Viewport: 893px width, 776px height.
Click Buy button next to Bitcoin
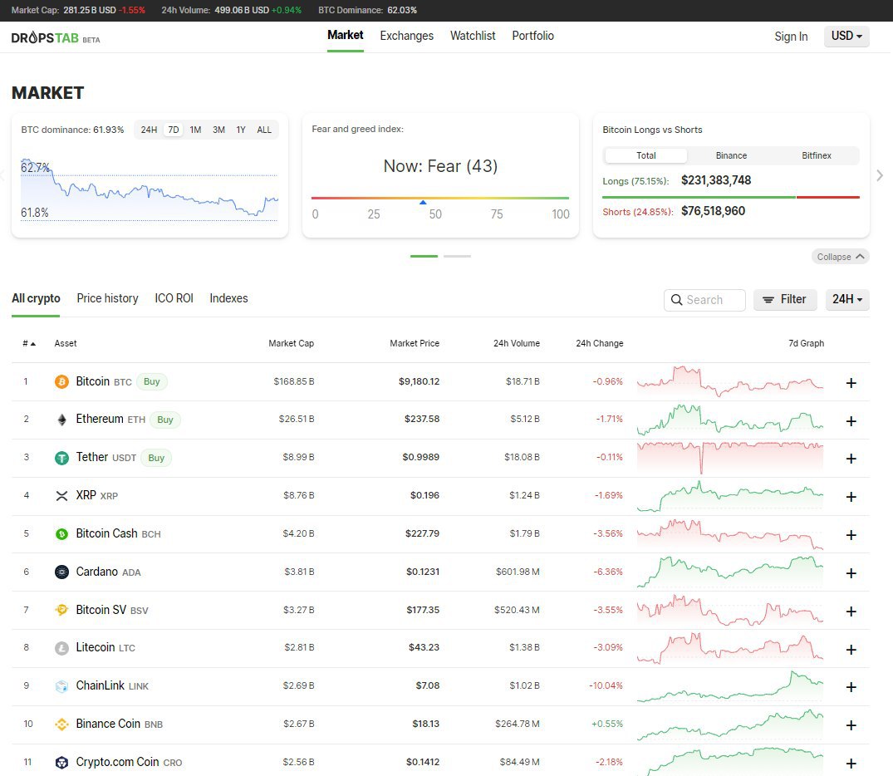[x=151, y=381]
